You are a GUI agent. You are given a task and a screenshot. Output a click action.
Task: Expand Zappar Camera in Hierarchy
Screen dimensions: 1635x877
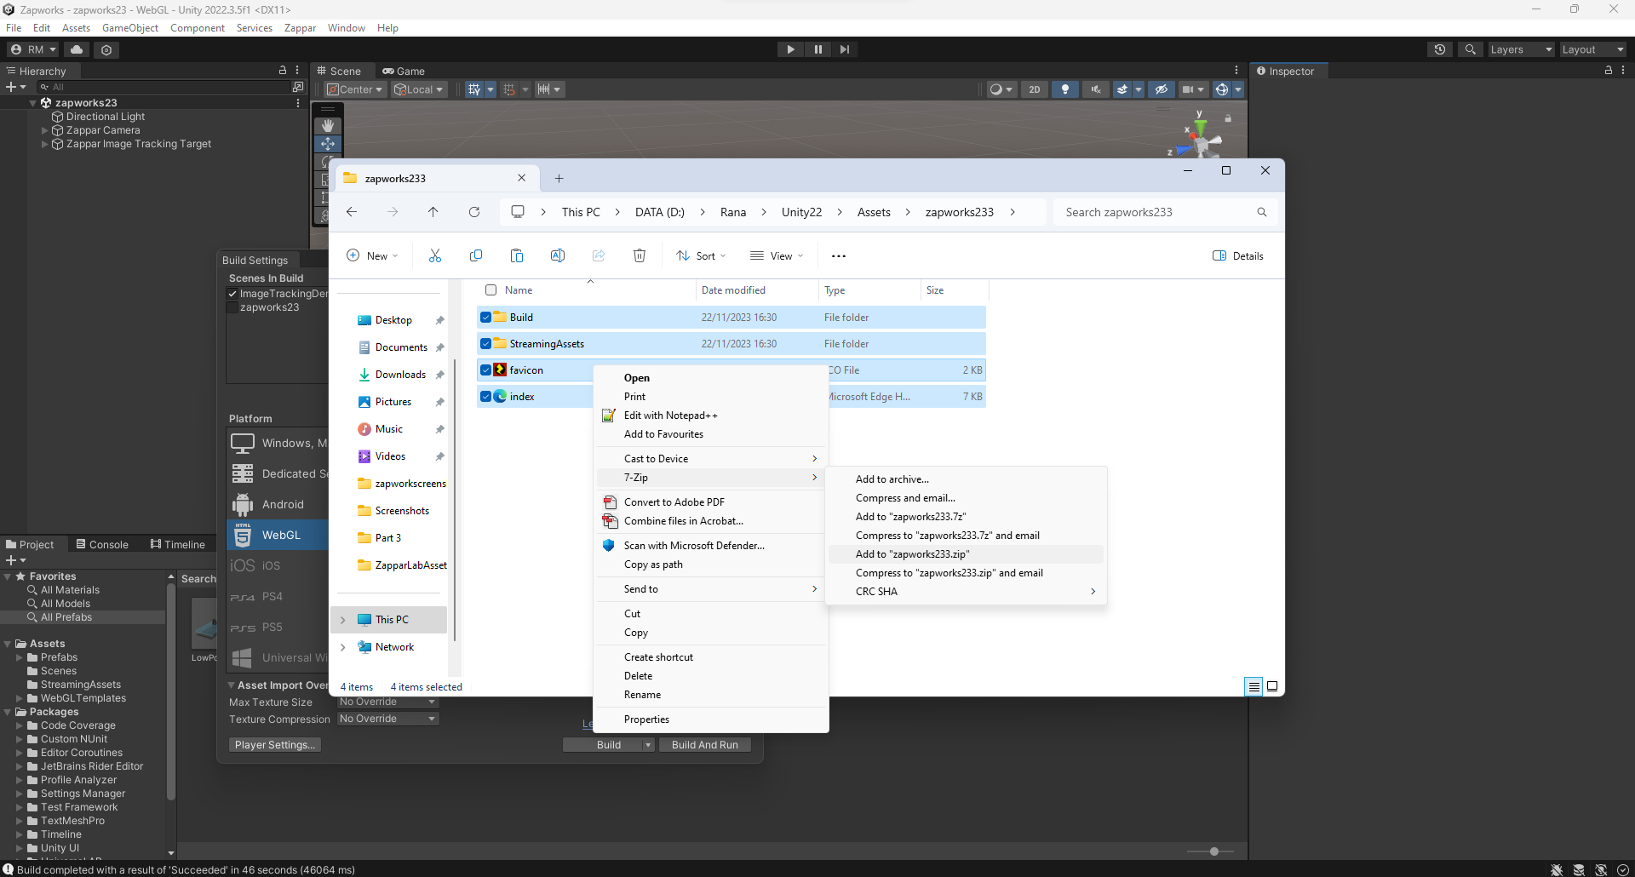tap(45, 130)
